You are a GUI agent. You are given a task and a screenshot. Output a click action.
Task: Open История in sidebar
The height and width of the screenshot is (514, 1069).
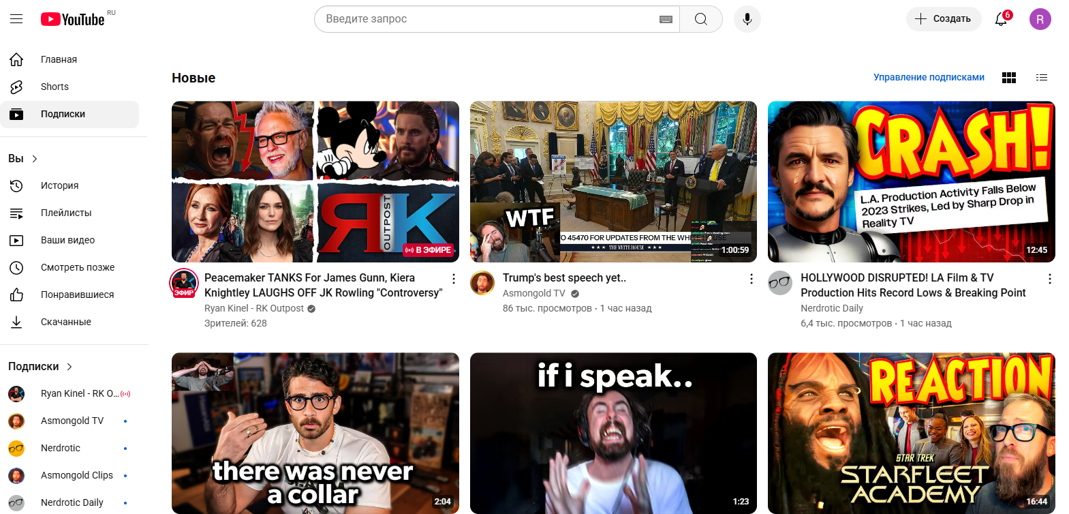pyautogui.click(x=69, y=185)
